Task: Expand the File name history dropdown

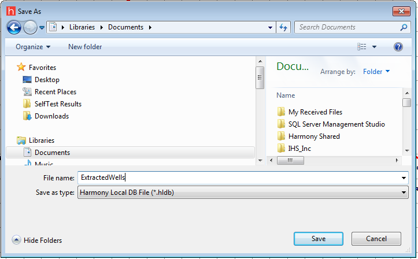Action: click(x=403, y=178)
